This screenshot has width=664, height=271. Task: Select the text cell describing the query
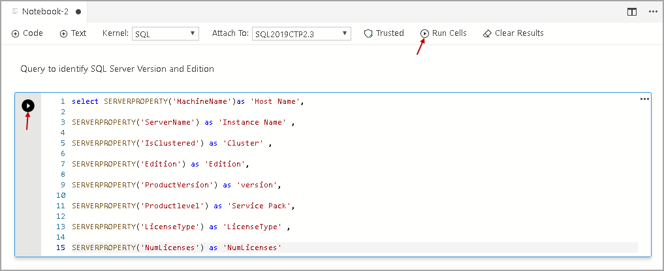pyautogui.click(x=118, y=69)
